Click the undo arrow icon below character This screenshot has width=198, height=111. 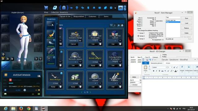pyautogui.click(x=36, y=59)
